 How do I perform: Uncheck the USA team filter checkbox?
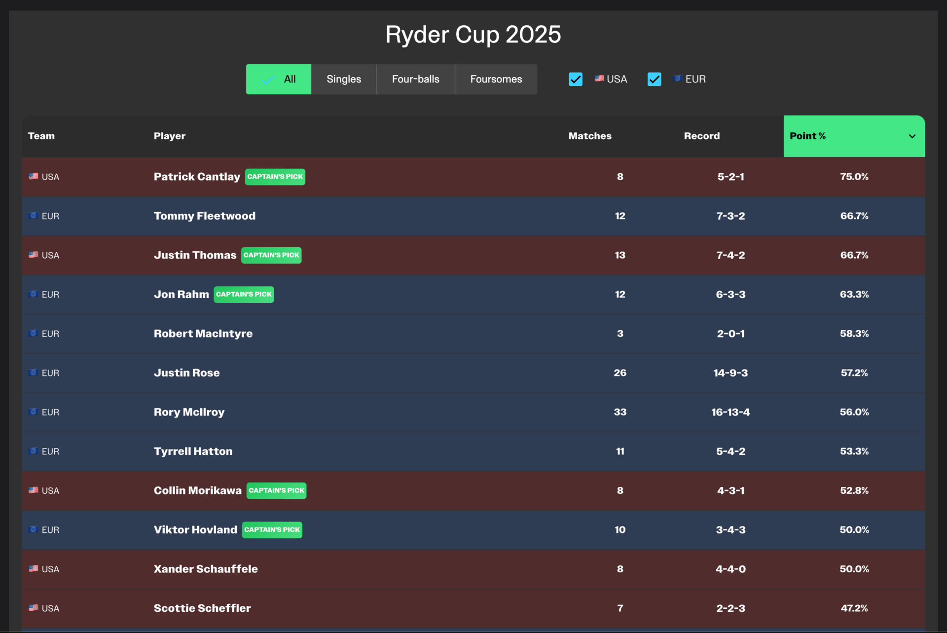(x=576, y=79)
